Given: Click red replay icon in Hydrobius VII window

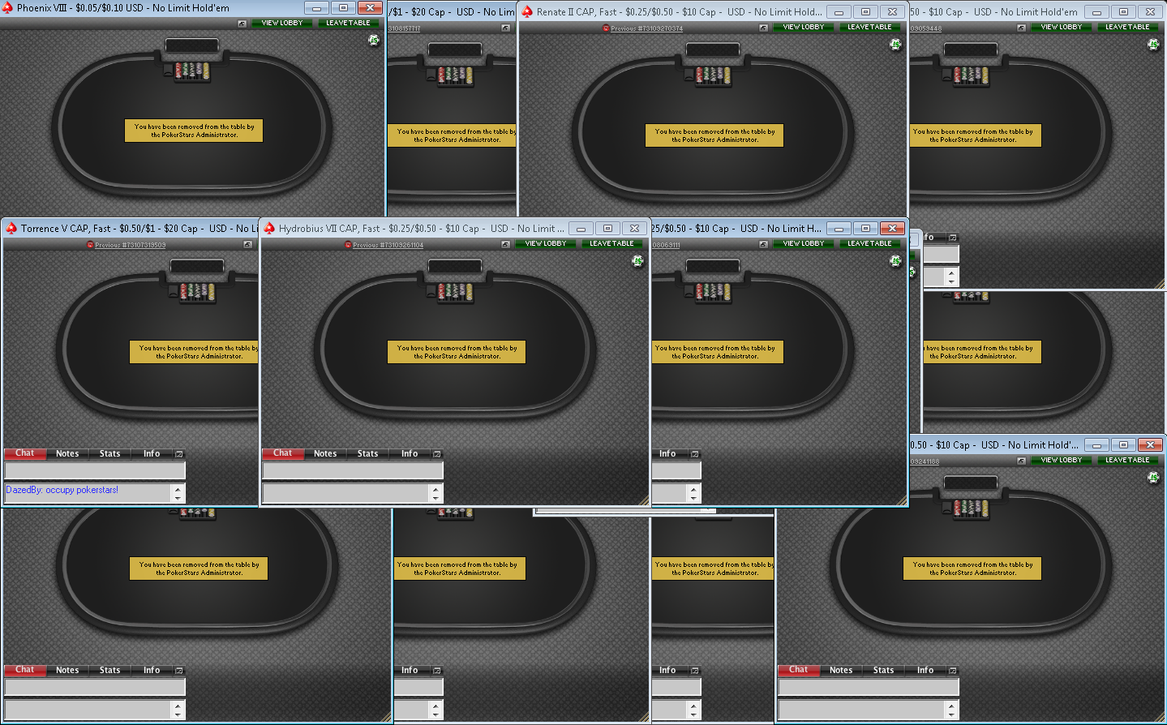Looking at the screenshot, I should [x=348, y=245].
